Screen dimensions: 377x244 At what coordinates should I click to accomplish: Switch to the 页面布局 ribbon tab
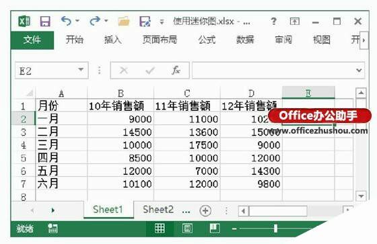[x=160, y=40]
